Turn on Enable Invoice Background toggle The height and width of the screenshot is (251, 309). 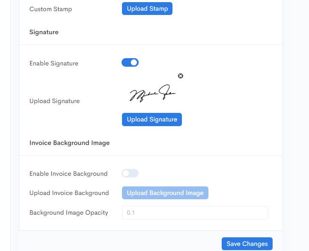[130, 173]
